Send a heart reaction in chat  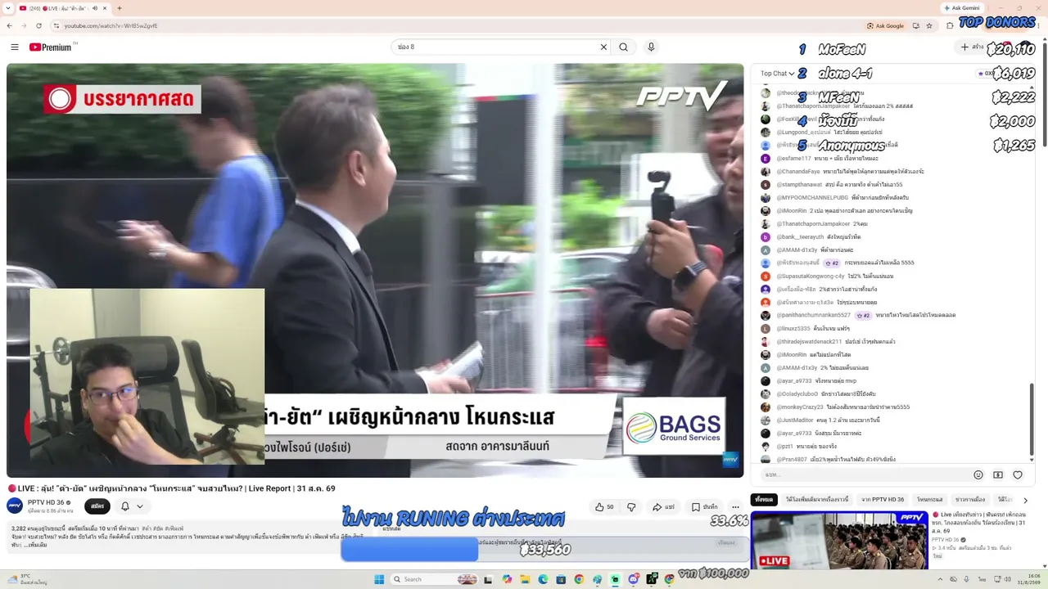1018,474
